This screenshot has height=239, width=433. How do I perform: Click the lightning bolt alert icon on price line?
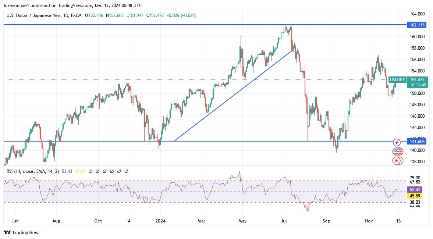397,142
